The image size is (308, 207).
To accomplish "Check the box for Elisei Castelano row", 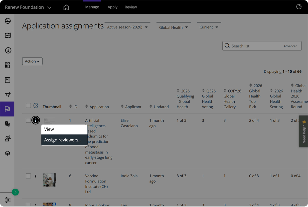I will pyautogui.click(x=29, y=120).
